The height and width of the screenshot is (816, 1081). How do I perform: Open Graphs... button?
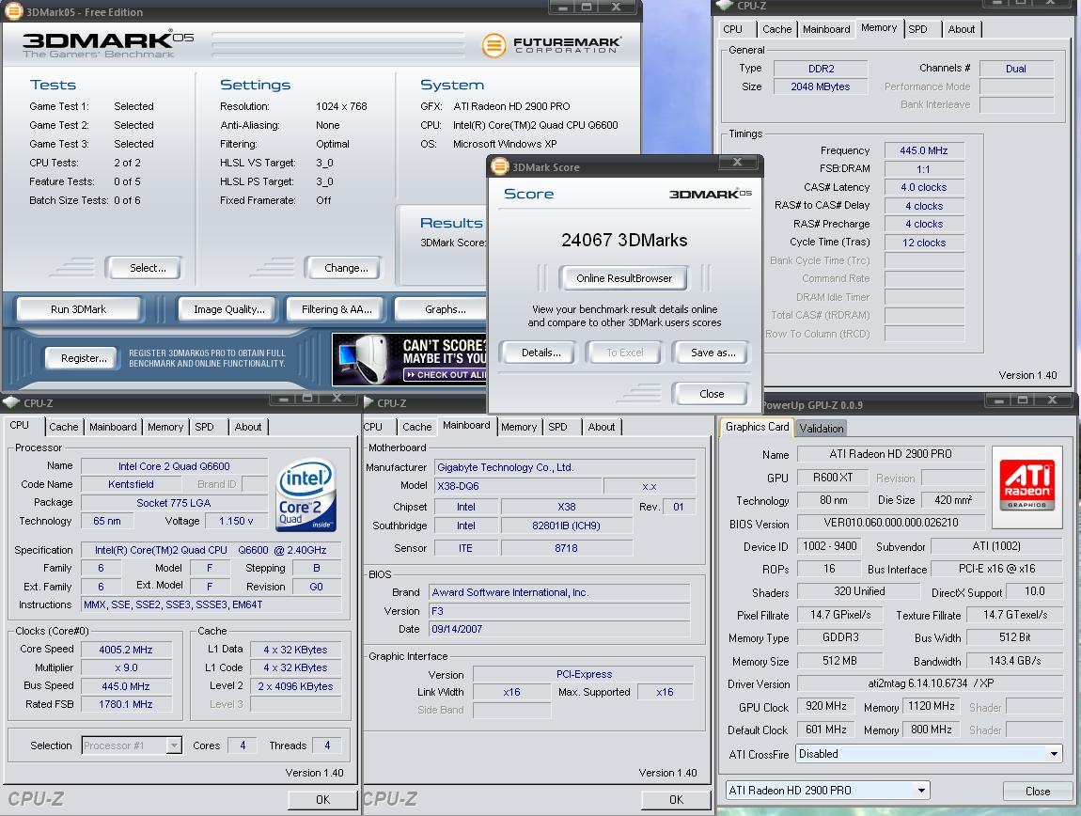pyautogui.click(x=443, y=309)
